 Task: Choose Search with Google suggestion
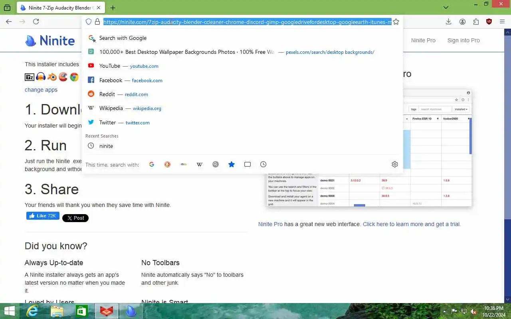pos(242,38)
